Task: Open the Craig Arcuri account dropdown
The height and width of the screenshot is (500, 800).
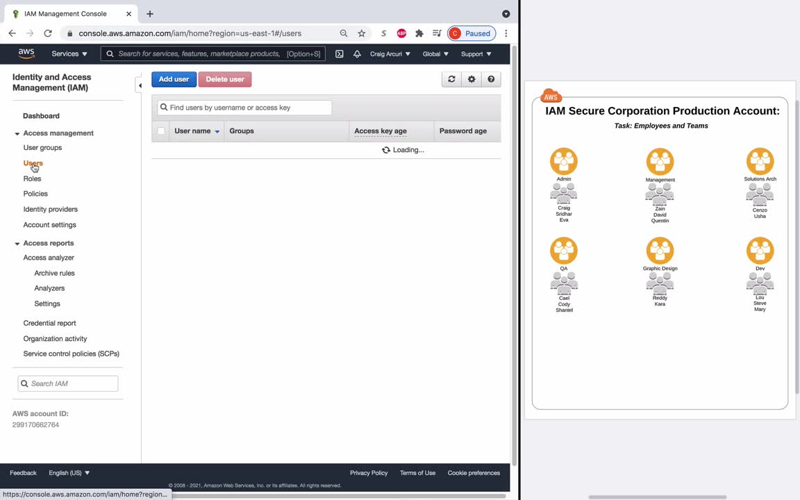Action: pos(390,53)
